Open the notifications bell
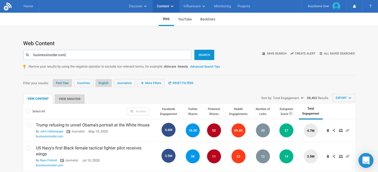The width and height of the screenshot is (378, 172). coord(354,6)
